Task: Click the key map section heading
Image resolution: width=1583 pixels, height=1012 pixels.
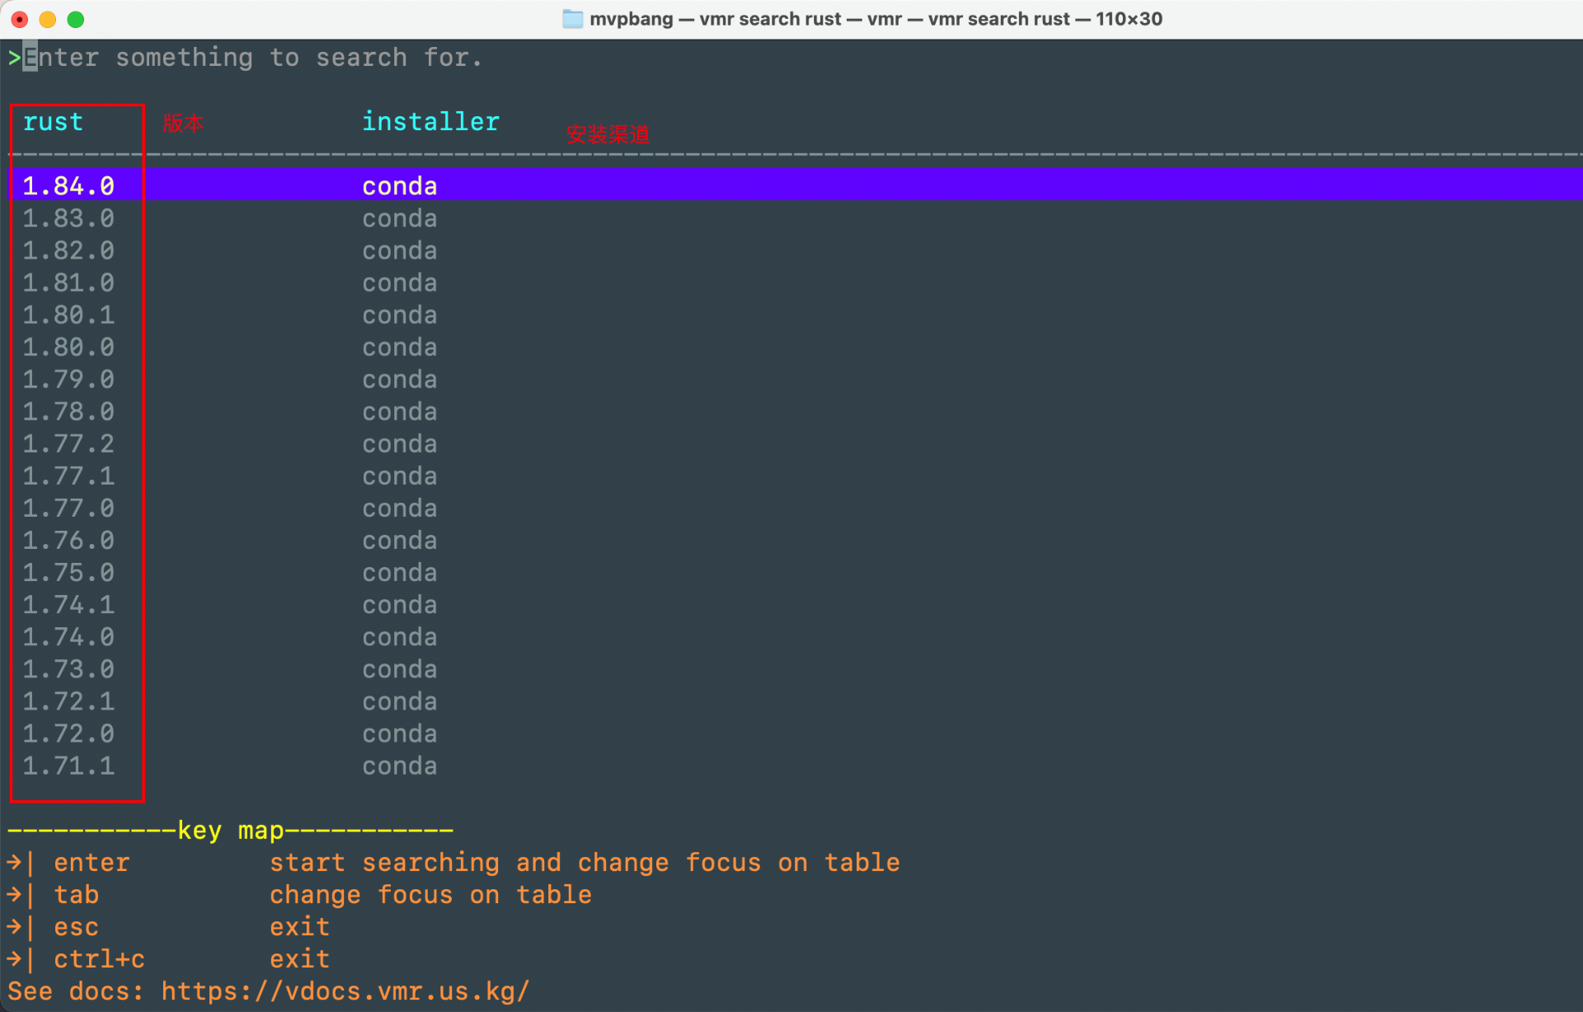Action: click(x=231, y=830)
